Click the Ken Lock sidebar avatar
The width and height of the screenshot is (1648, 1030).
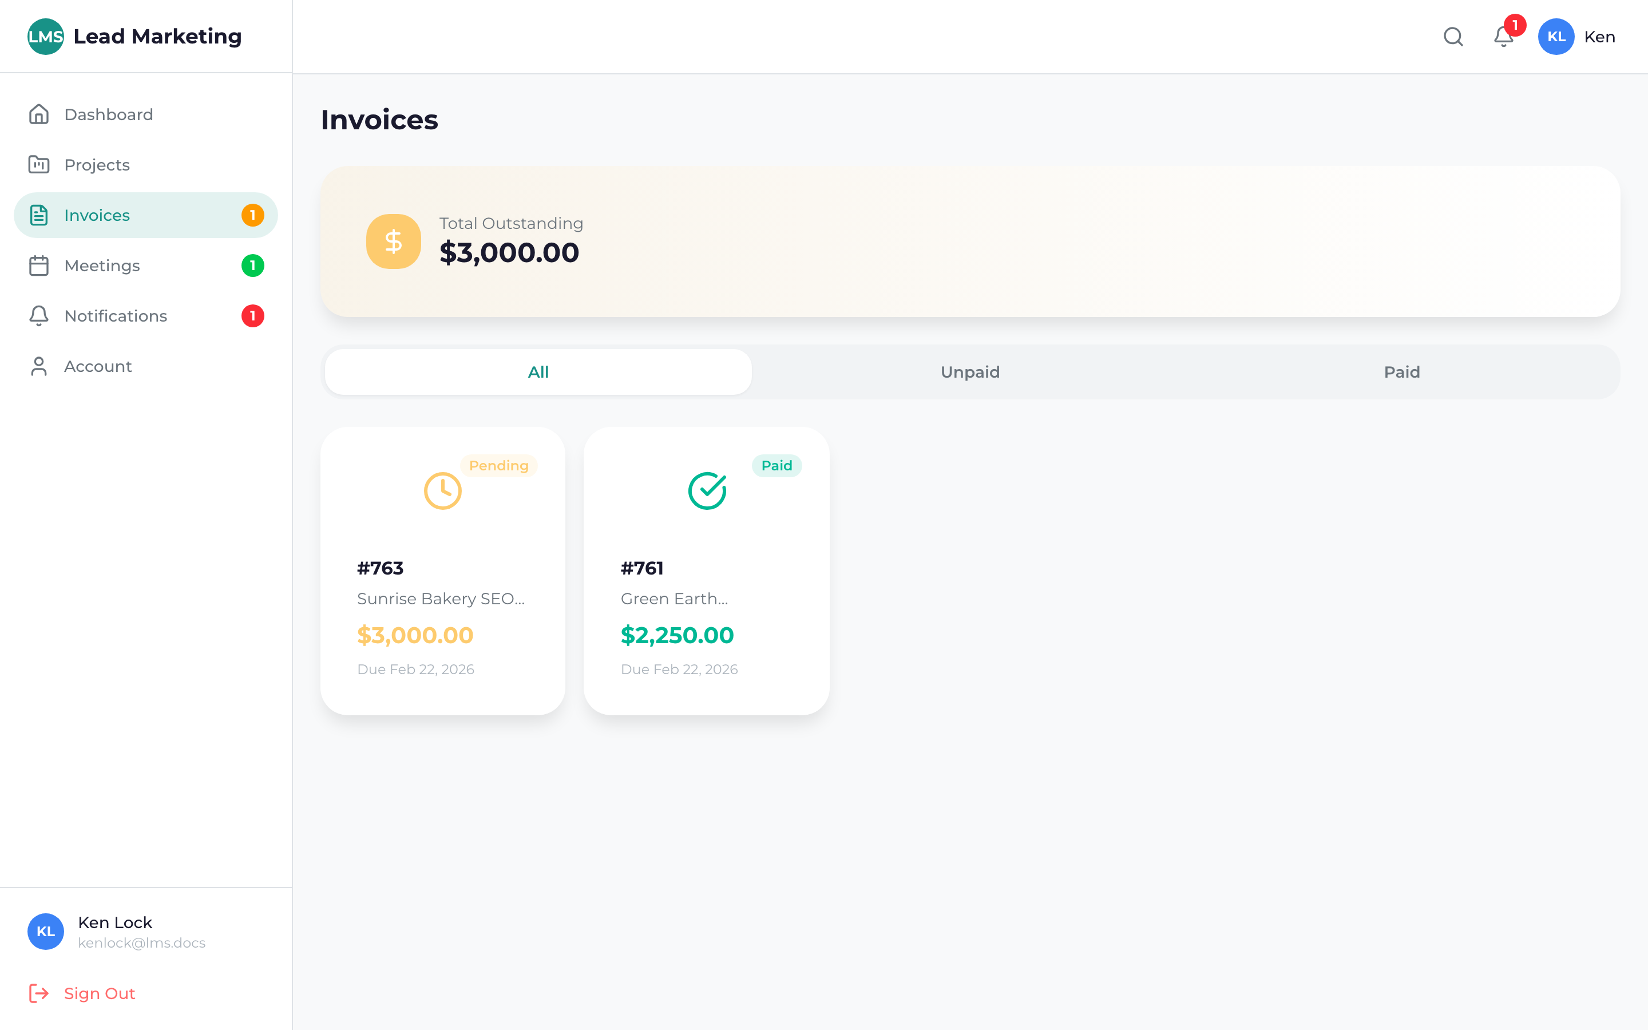coord(45,931)
